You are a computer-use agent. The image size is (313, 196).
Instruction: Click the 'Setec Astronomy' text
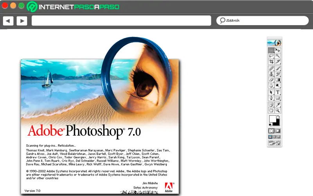click(145, 188)
